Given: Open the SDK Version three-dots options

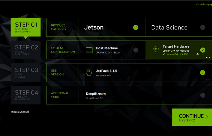Looking at the screenshot, I should [x=208, y=80].
